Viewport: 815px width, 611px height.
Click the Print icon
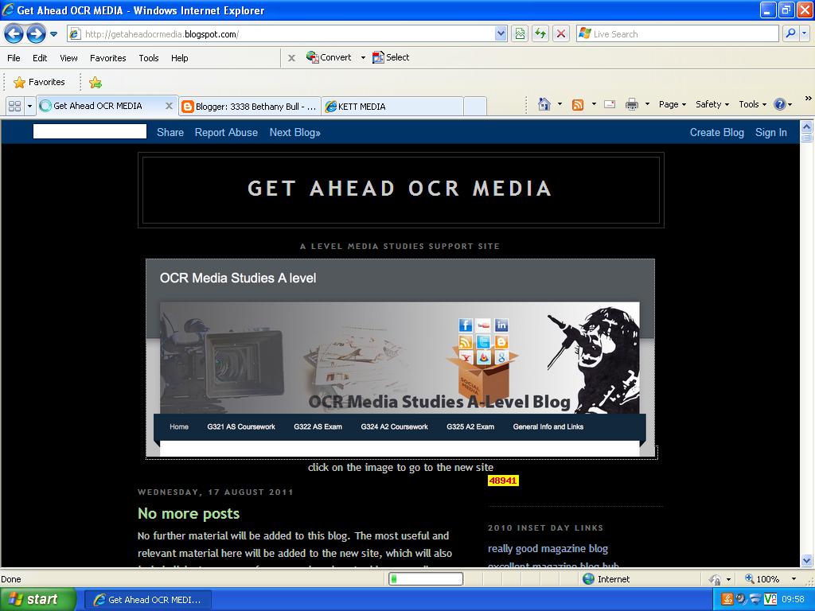tap(631, 104)
